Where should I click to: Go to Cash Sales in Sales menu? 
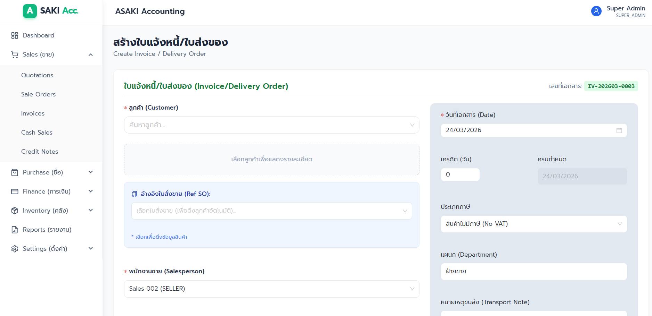(37, 133)
